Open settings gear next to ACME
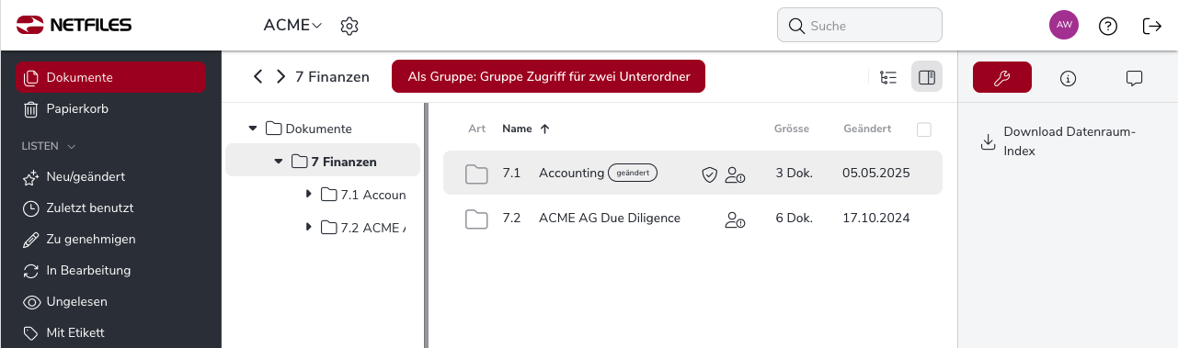The image size is (1178, 348). point(349,26)
